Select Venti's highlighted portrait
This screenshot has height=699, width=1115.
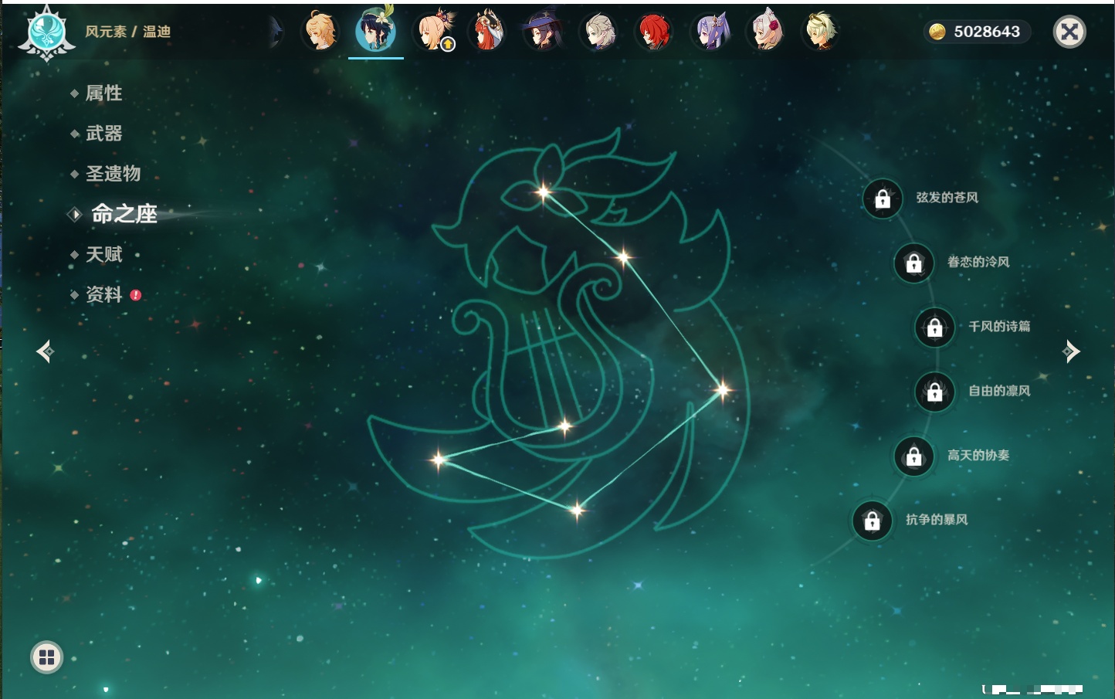point(375,29)
